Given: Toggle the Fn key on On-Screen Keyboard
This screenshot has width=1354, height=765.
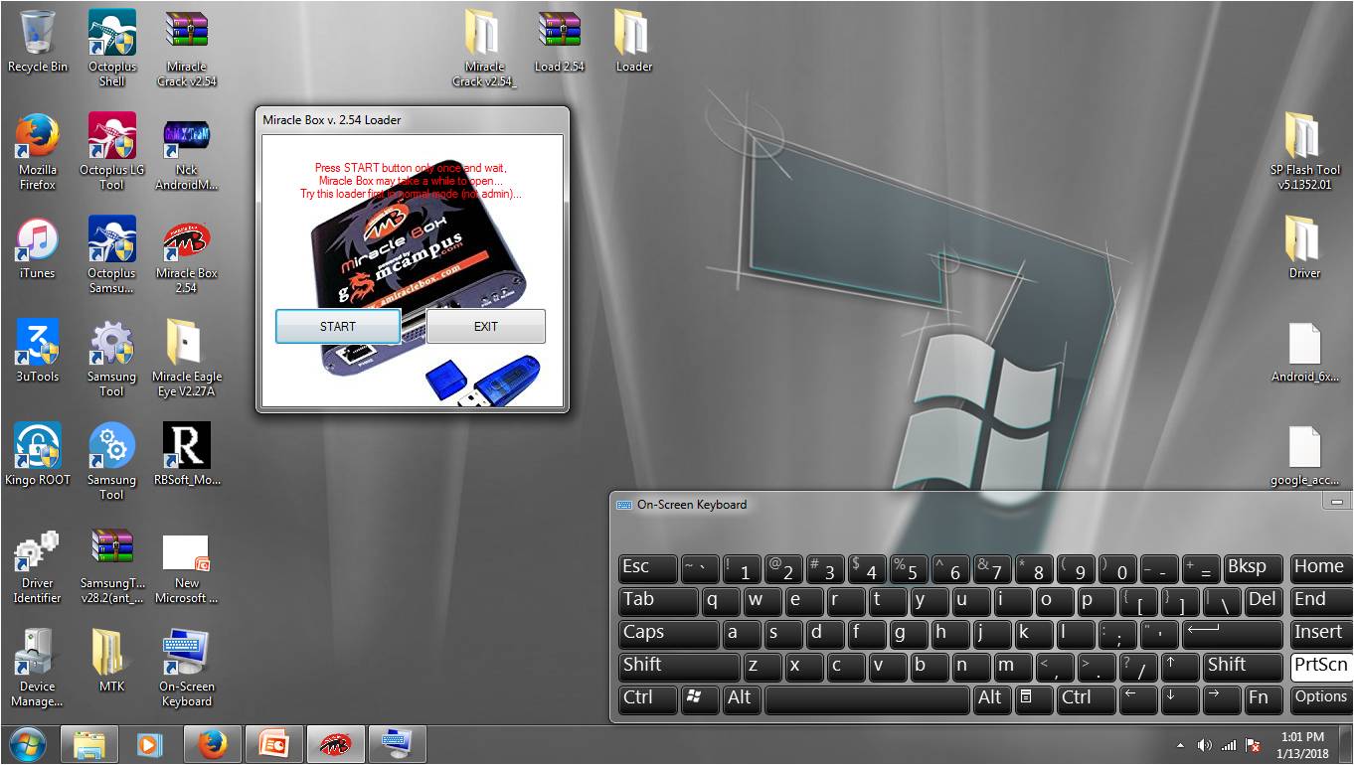Looking at the screenshot, I should 1264,699.
